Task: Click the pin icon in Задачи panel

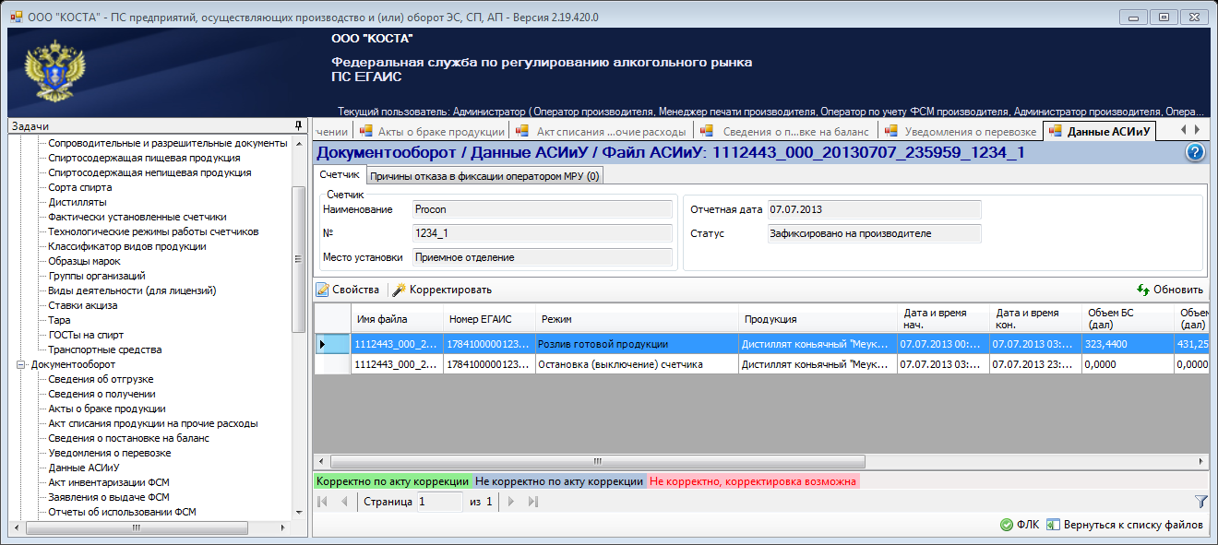Action: 298,125
